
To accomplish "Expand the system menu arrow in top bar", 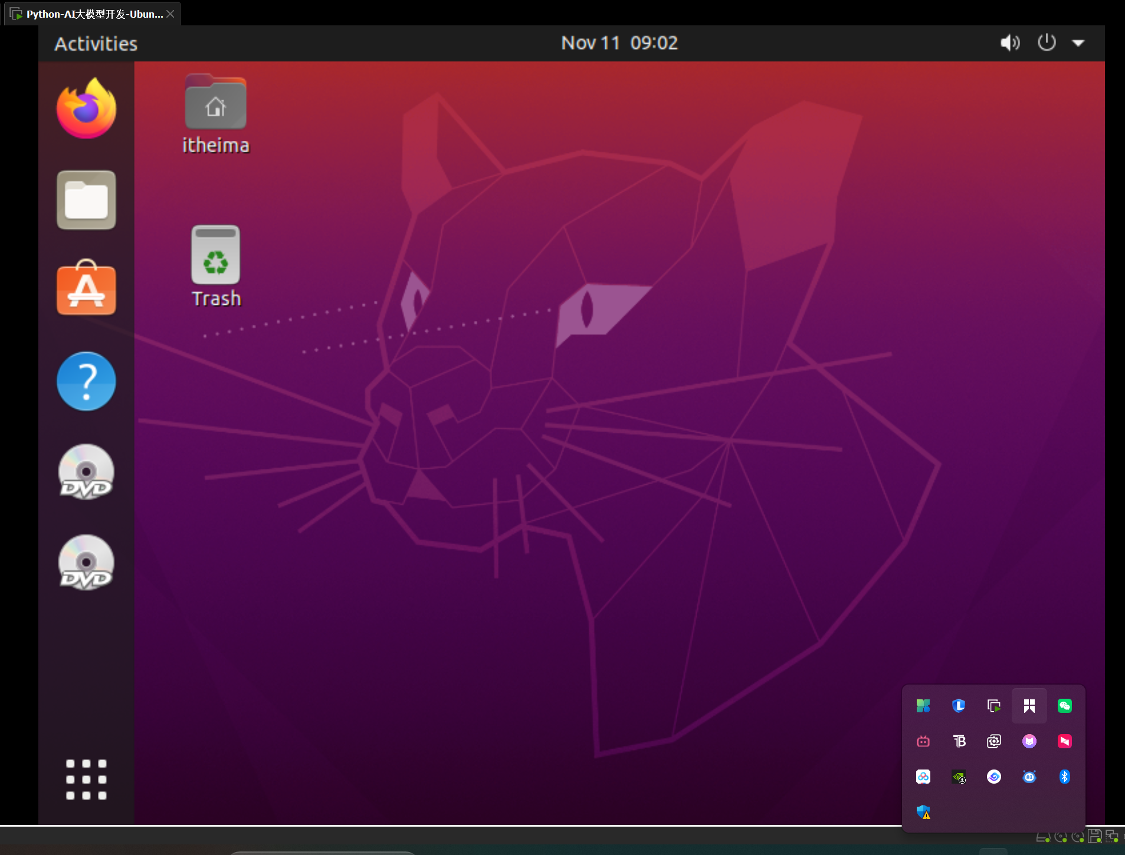I will [1078, 43].
